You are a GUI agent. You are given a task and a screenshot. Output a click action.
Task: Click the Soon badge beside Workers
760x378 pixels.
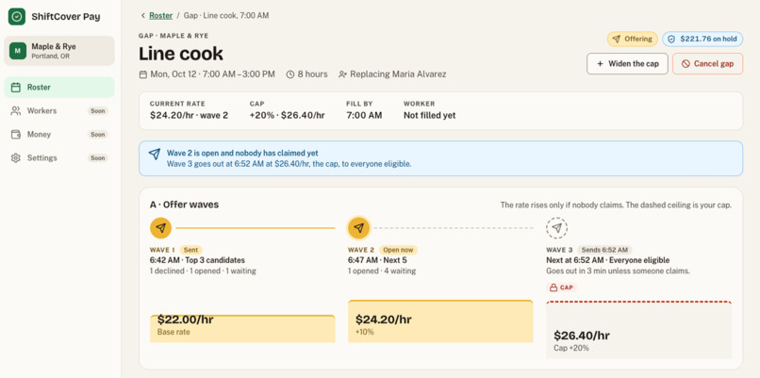(98, 111)
